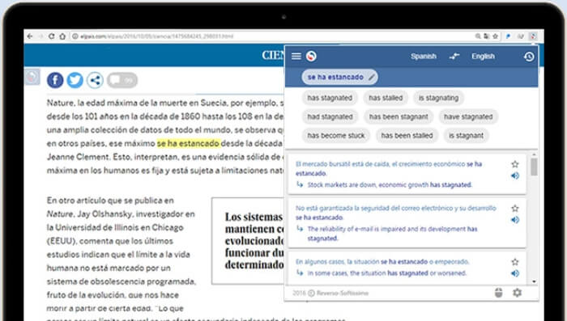Screen dimensions: 567x321
Task: Share article on Facebook
Action: (x=55, y=80)
